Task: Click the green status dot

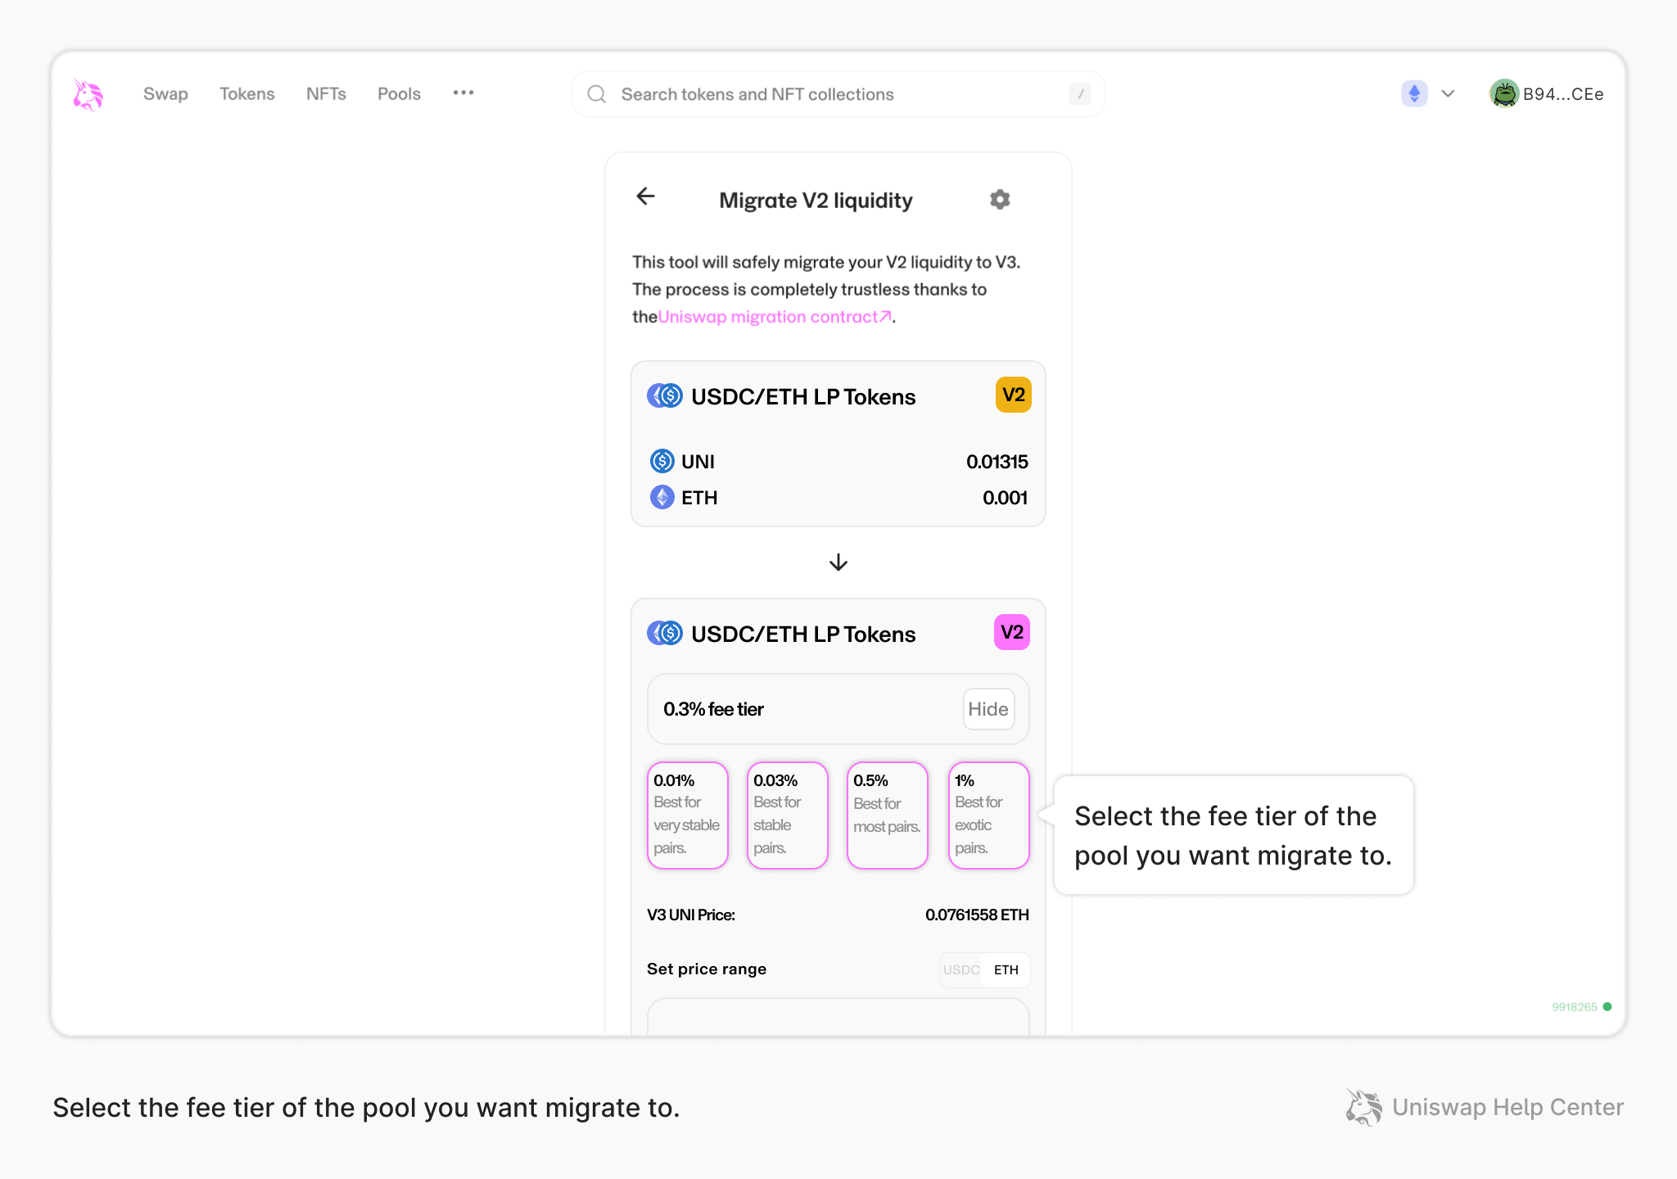Action: coord(1607,1007)
